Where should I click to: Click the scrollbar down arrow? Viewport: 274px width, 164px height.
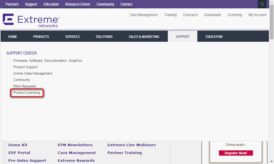click(271, 162)
